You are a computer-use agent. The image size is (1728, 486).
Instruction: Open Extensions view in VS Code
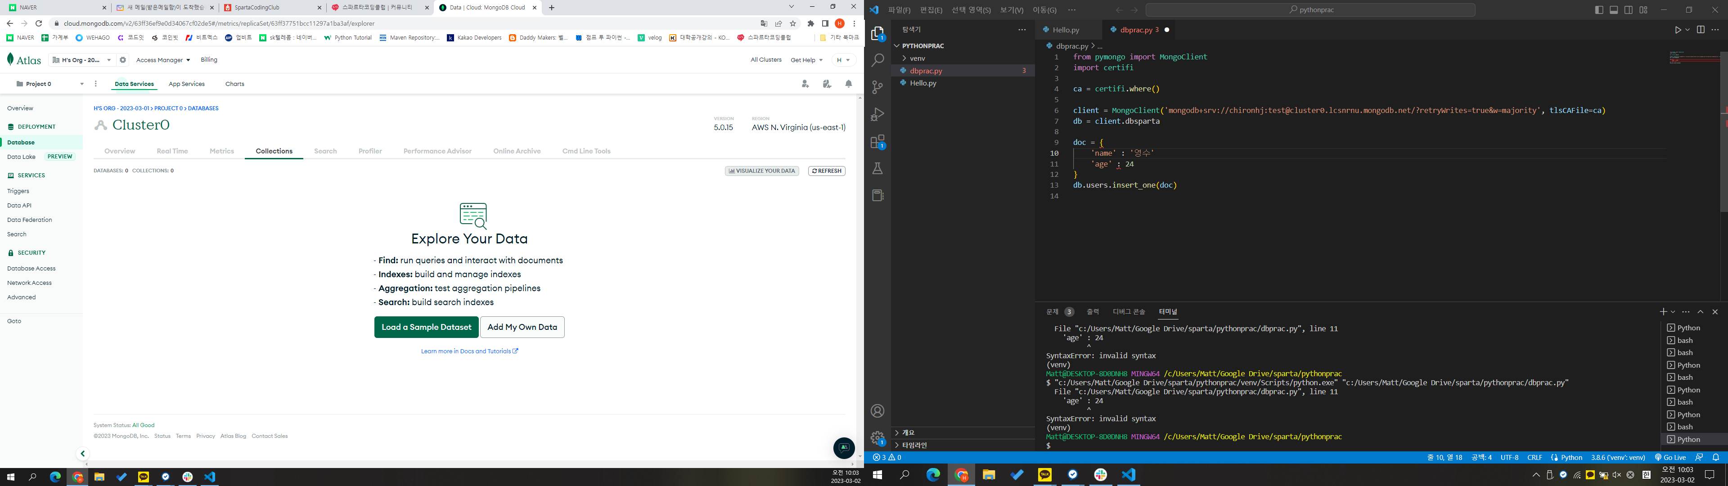point(877,142)
